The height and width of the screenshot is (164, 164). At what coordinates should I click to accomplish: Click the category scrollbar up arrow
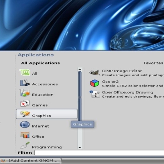point(80,69)
